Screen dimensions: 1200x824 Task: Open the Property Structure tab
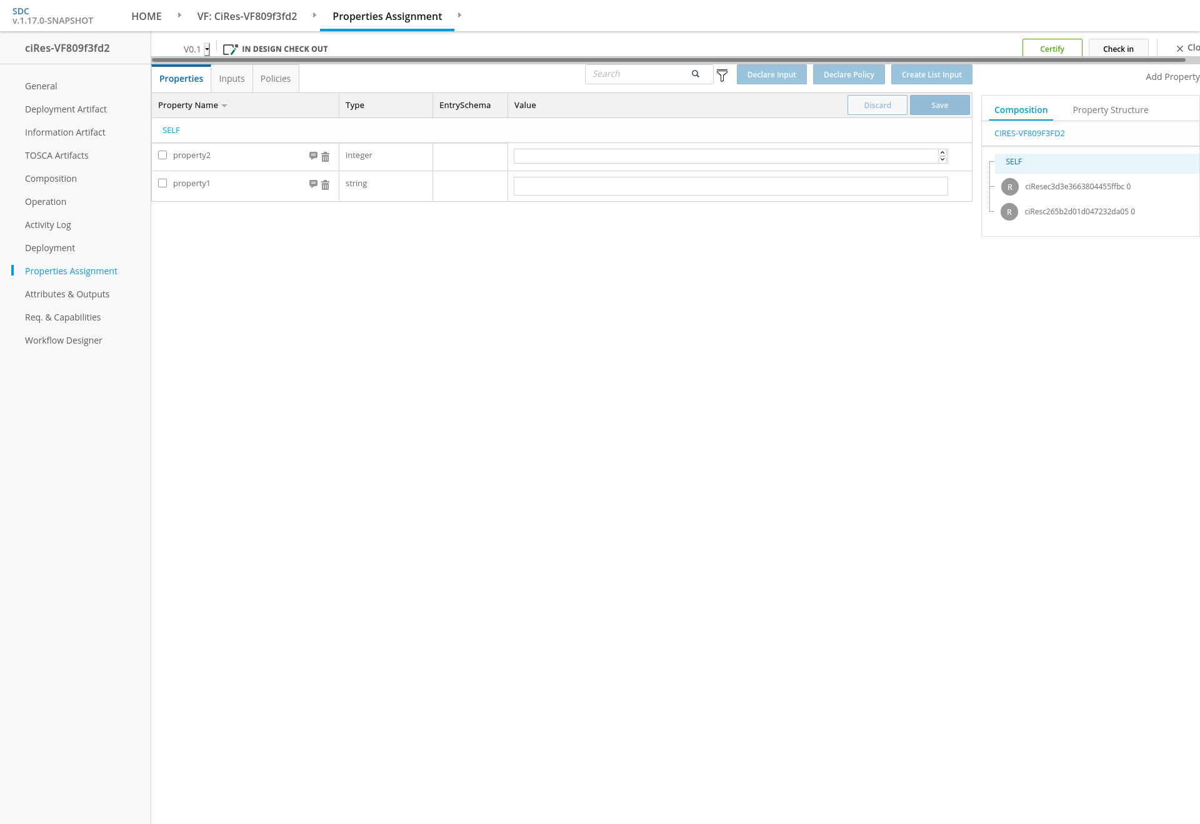(1111, 110)
